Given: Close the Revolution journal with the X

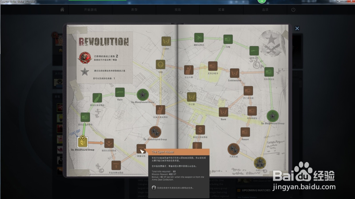Looking at the screenshot, I should (x=297, y=28).
